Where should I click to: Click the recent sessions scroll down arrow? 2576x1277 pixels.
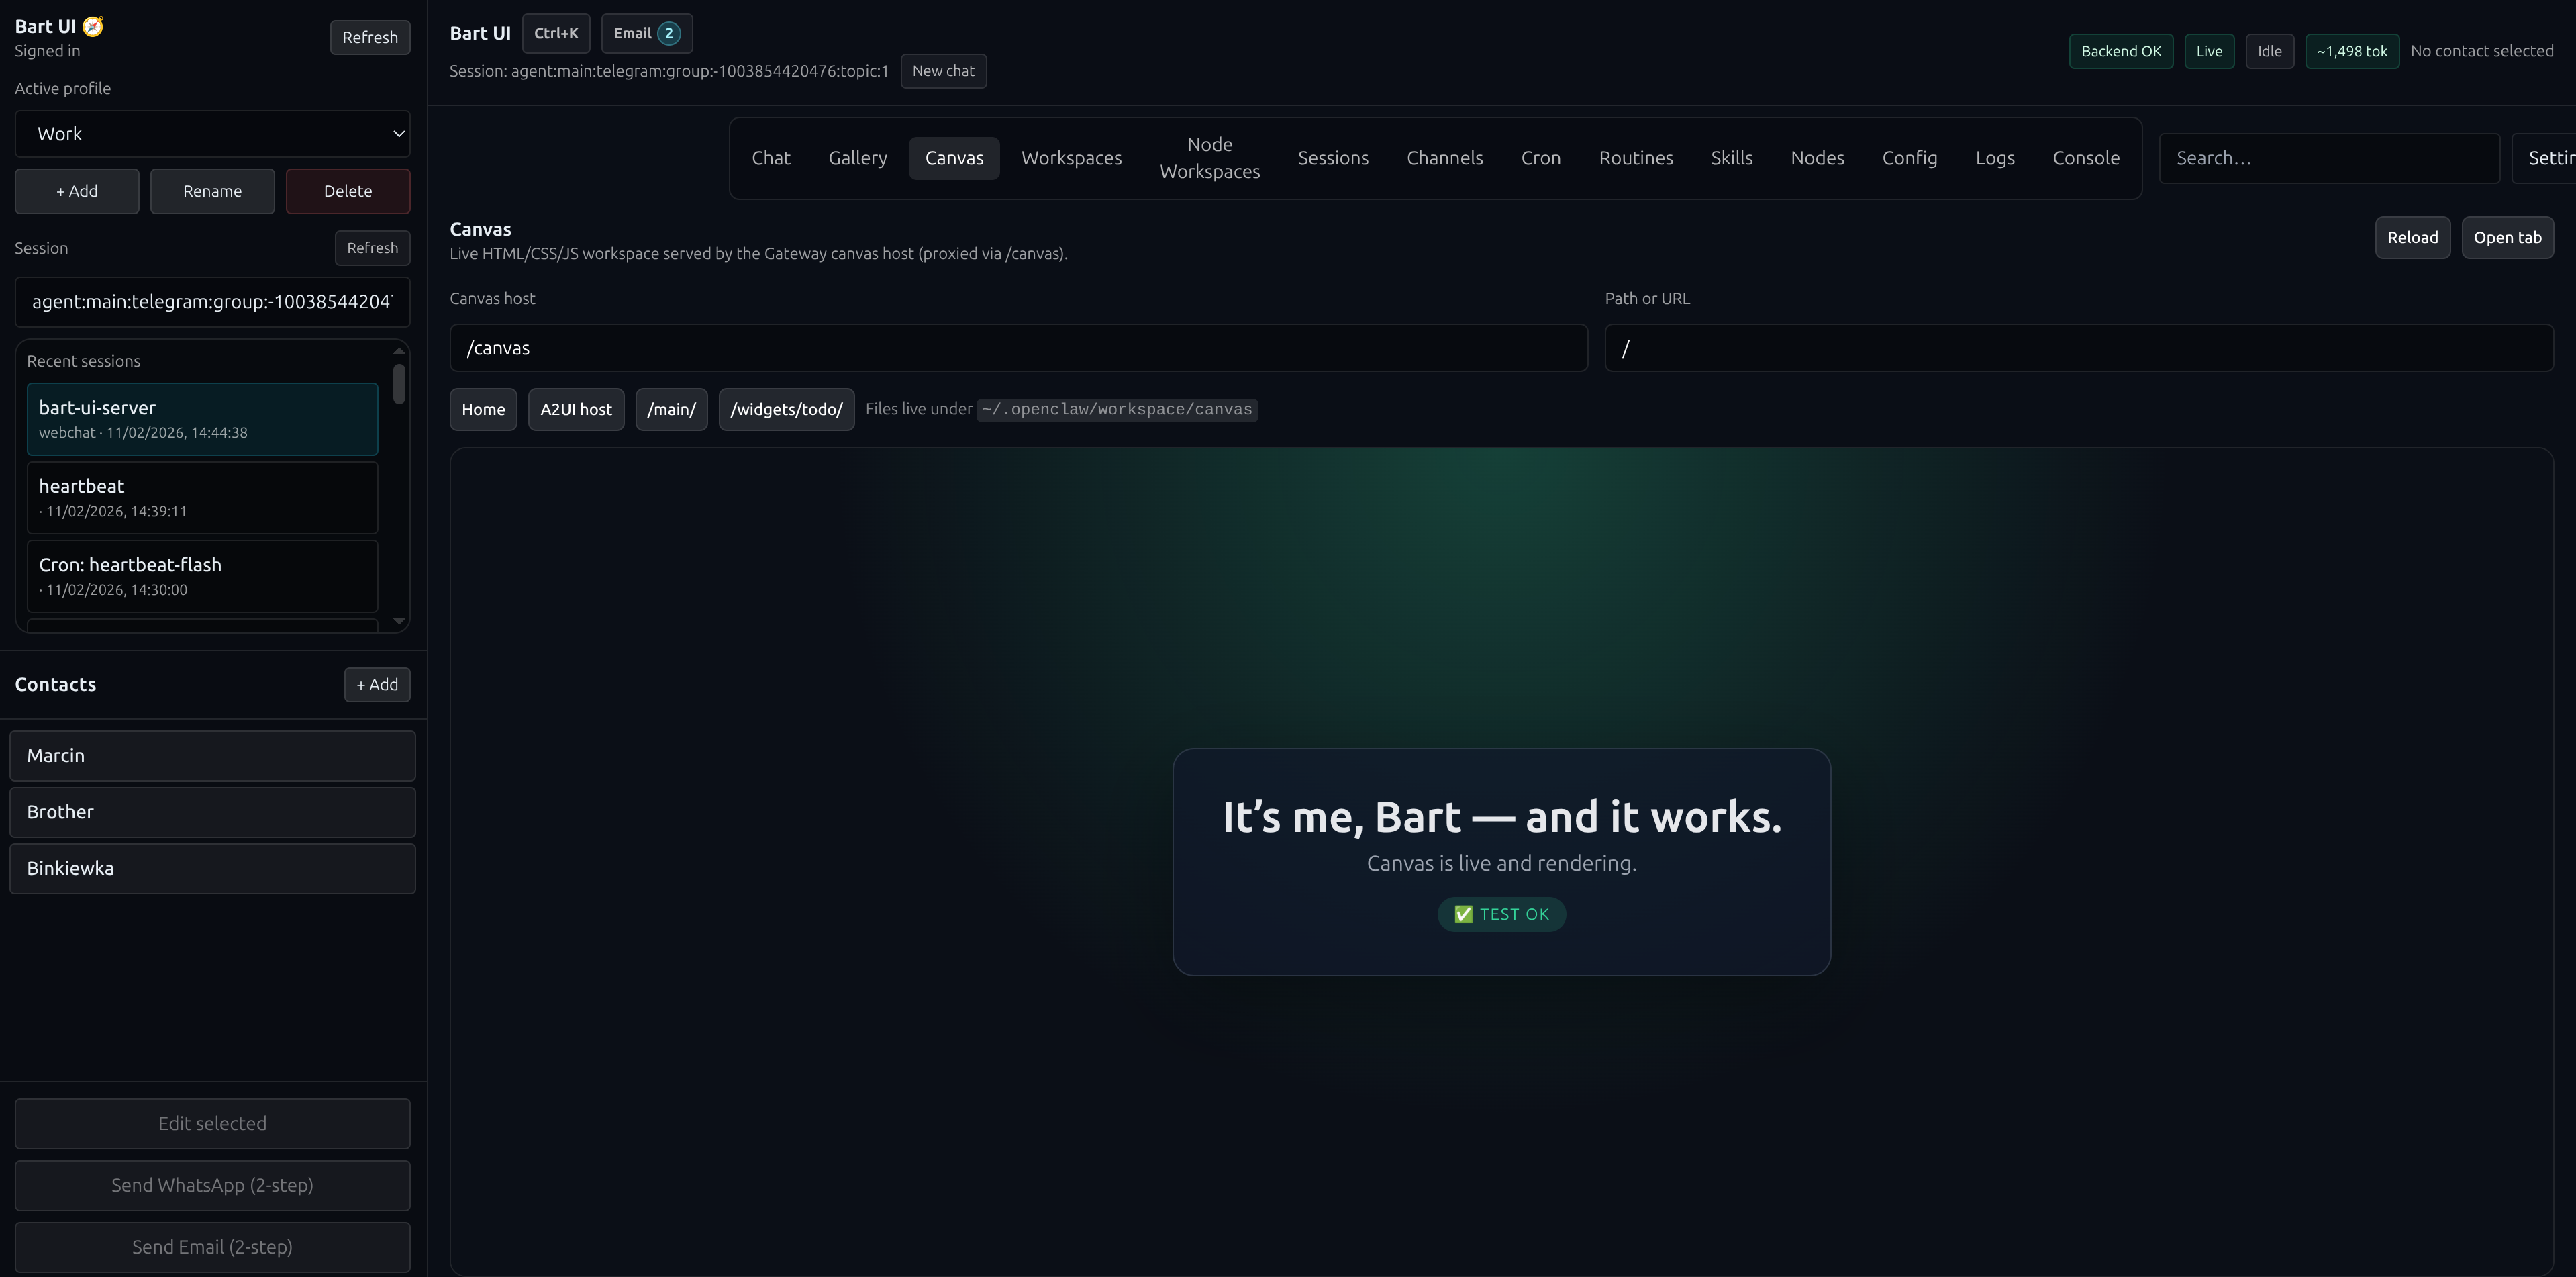399,621
